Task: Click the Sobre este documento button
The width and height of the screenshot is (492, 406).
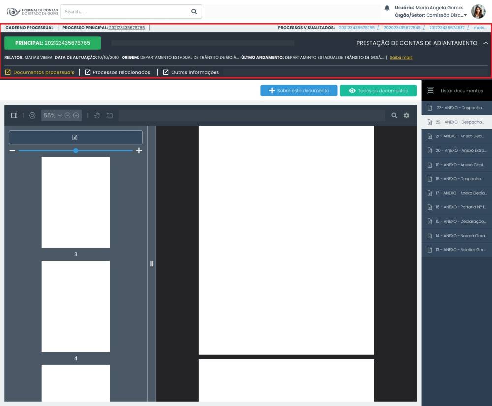Action: tap(299, 91)
